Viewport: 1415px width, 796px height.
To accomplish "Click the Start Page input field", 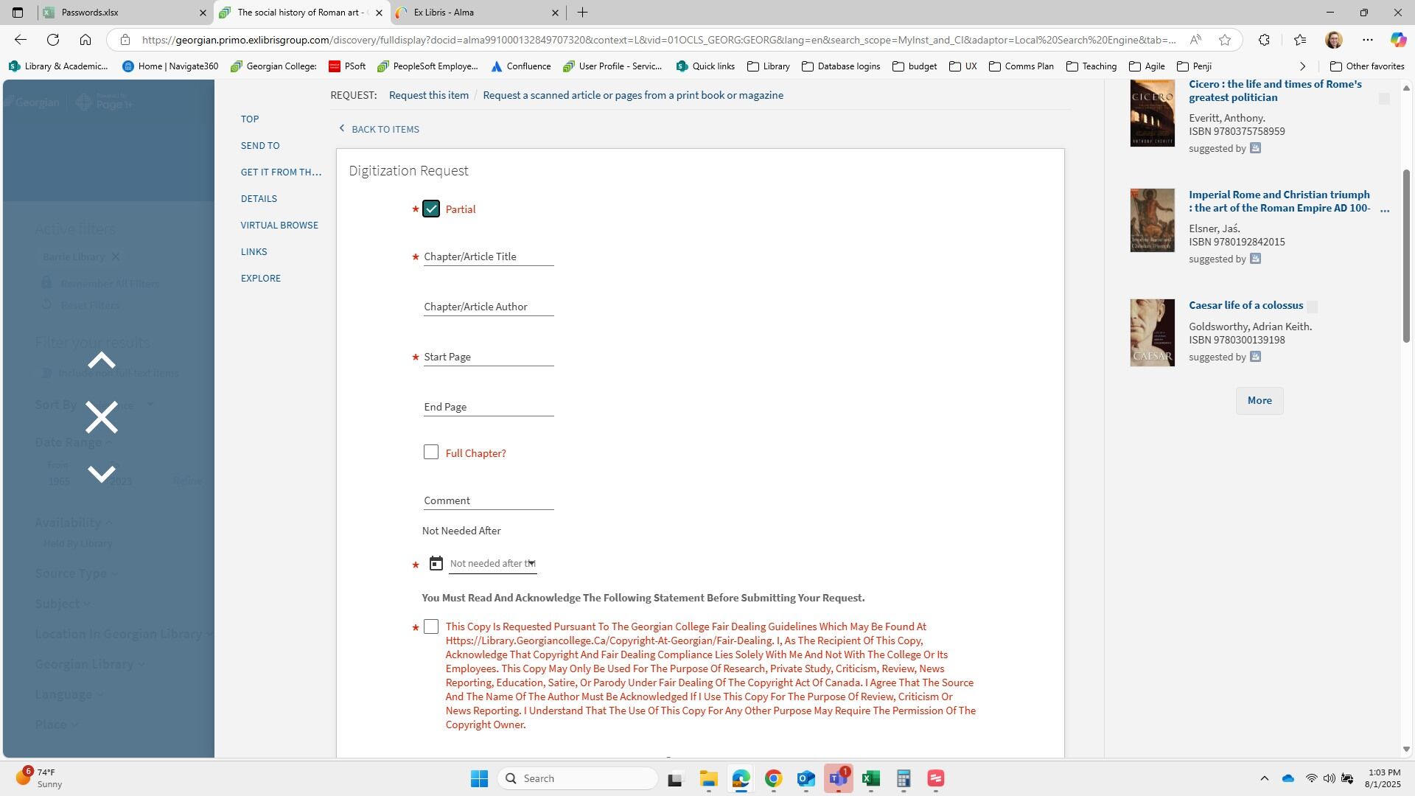I will 489,357.
